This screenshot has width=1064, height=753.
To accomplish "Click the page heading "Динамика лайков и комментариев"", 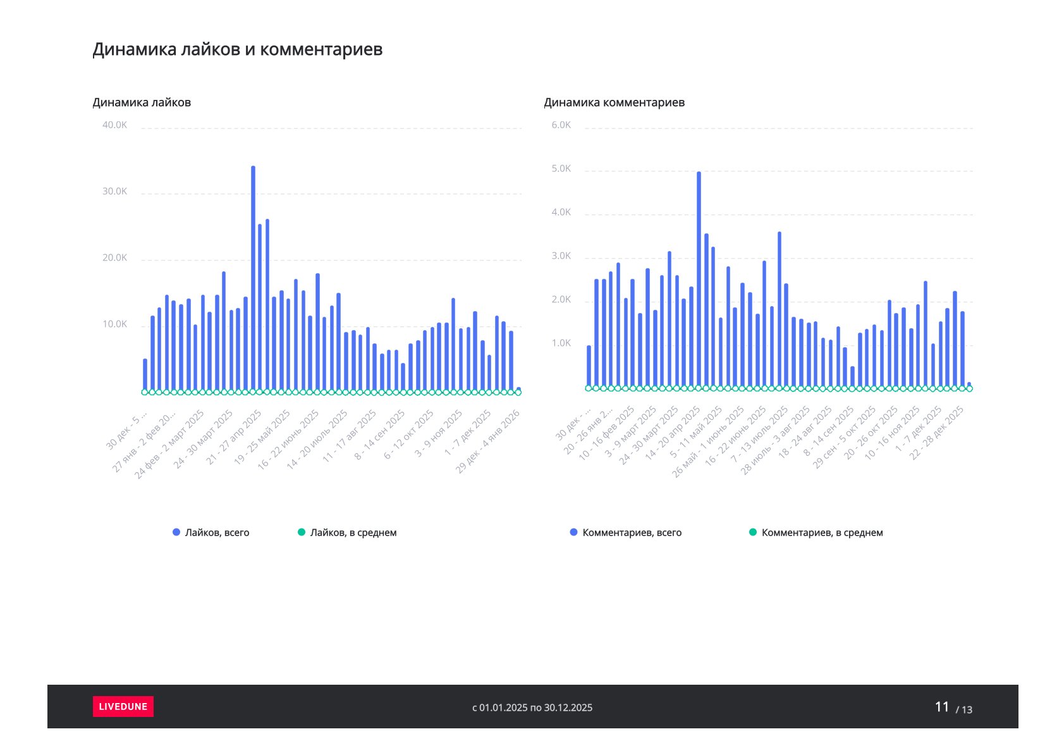I will [238, 49].
